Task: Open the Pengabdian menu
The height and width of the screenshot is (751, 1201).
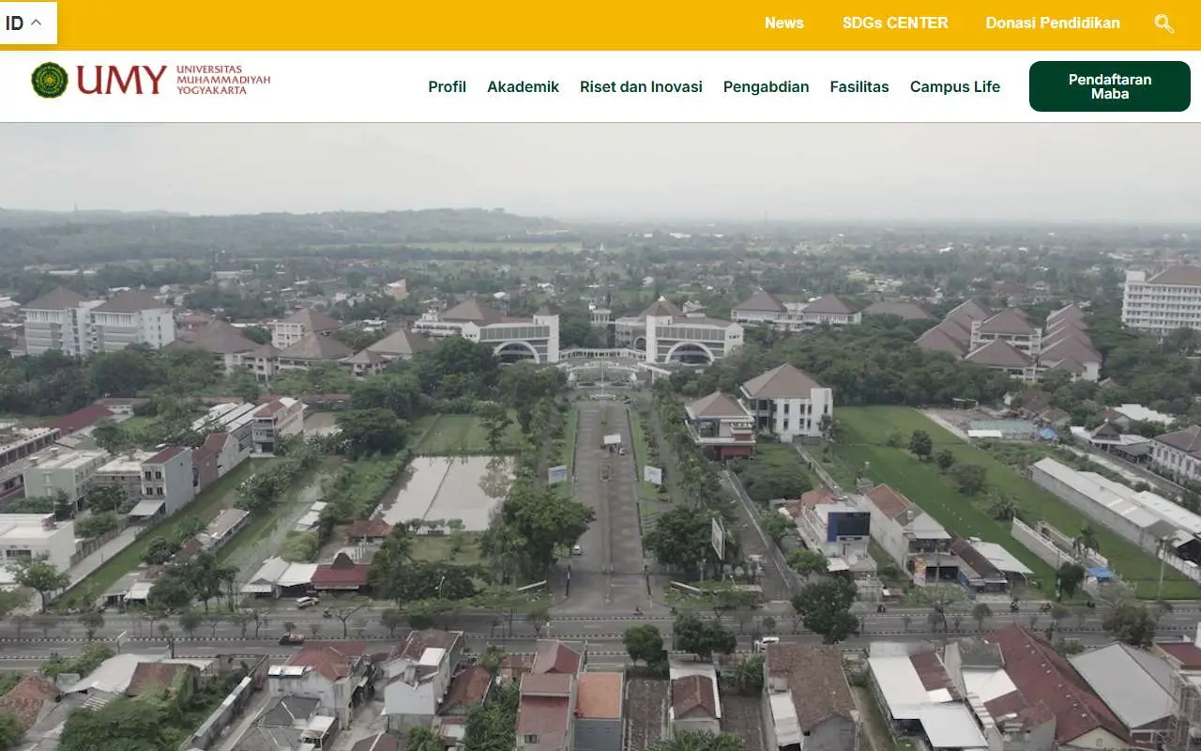Action: [766, 86]
